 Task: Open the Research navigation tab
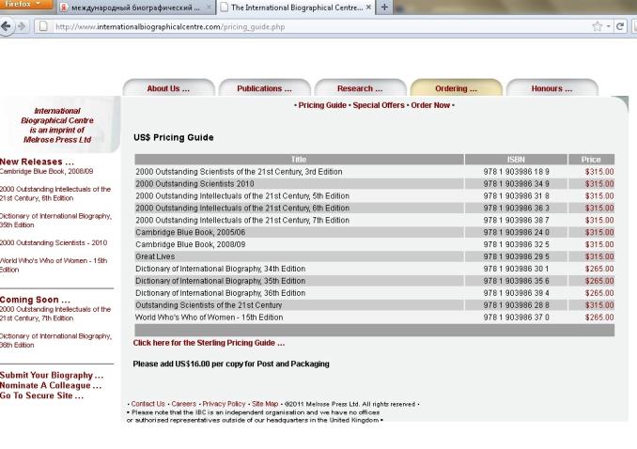point(360,88)
